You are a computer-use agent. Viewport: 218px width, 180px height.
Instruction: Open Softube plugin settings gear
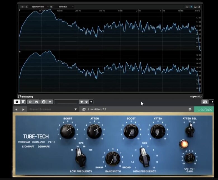pyautogui.click(x=190, y=109)
